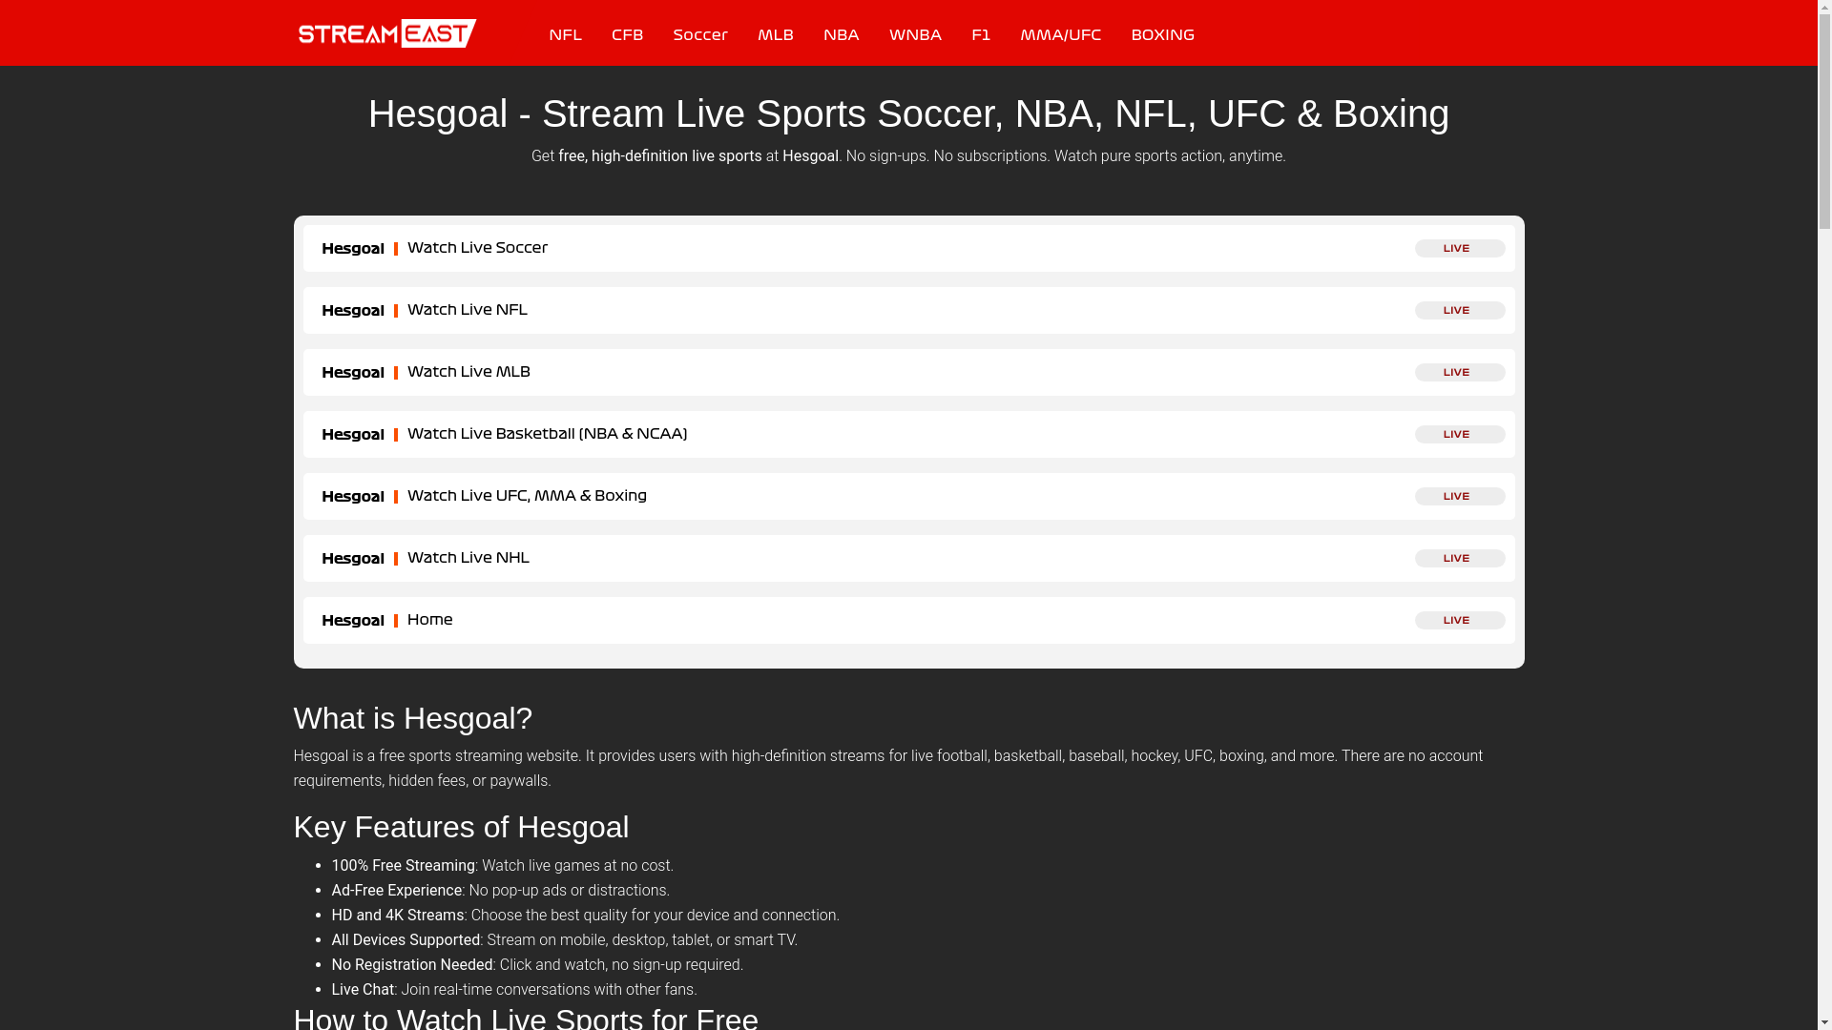Click Hesgoal label in Watch Live NHL row
1832x1030 pixels.
click(353, 558)
